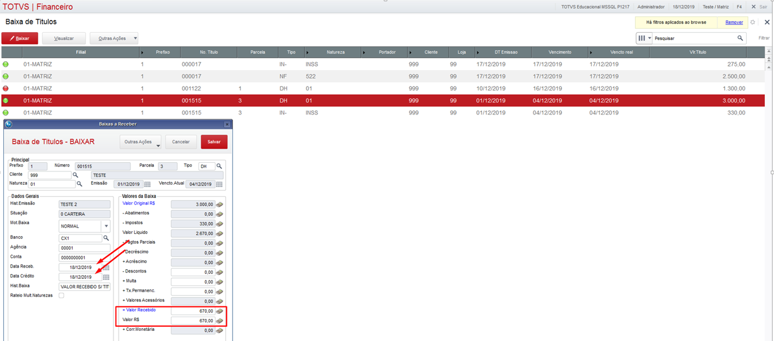This screenshot has height=341, width=774.
Task: Select the row with title 001122
Action: [x=383, y=88]
